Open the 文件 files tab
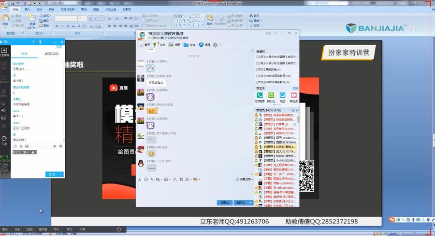 pos(189,45)
